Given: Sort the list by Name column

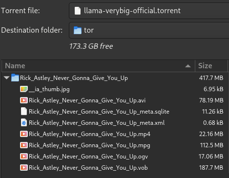Looking at the screenshot, I should (98, 66).
